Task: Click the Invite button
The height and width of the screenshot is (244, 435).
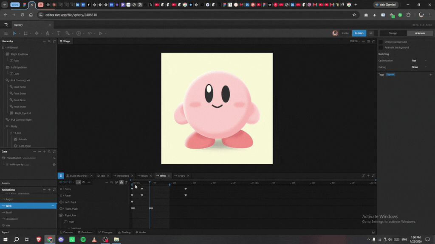Action: point(345,33)
